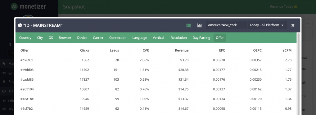Open the OS breakdown tab
The width and height of the screenshot is (316, 115).
click(51, 38)
